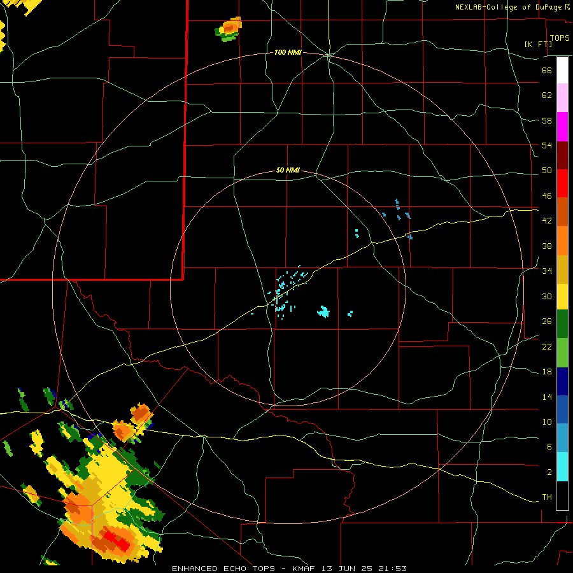
Task: Click the gold 34-38 K FT swatch
Action: [562, 269]
